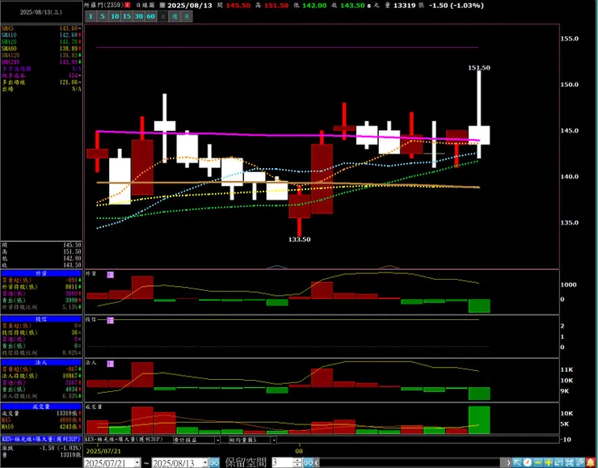Click the 133.50 low price label on chart
Viewport: 598px width, 468px height.
click(x=299, y=239)
